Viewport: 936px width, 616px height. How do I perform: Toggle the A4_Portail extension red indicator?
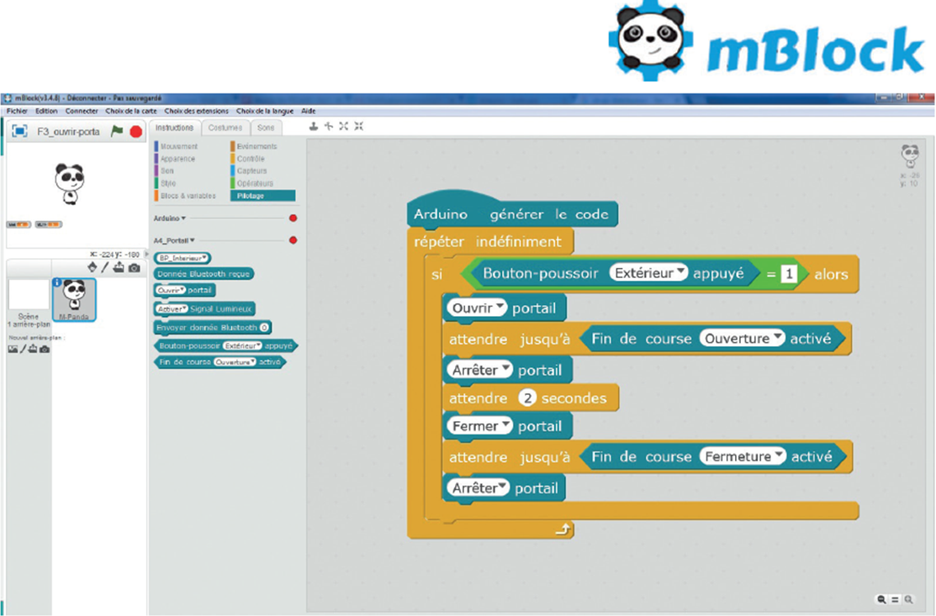pyautogui.click(x=293, y=240)
